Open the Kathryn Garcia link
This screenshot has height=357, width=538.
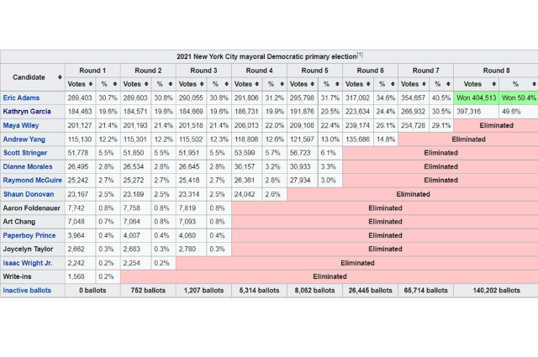coord(27,112)
